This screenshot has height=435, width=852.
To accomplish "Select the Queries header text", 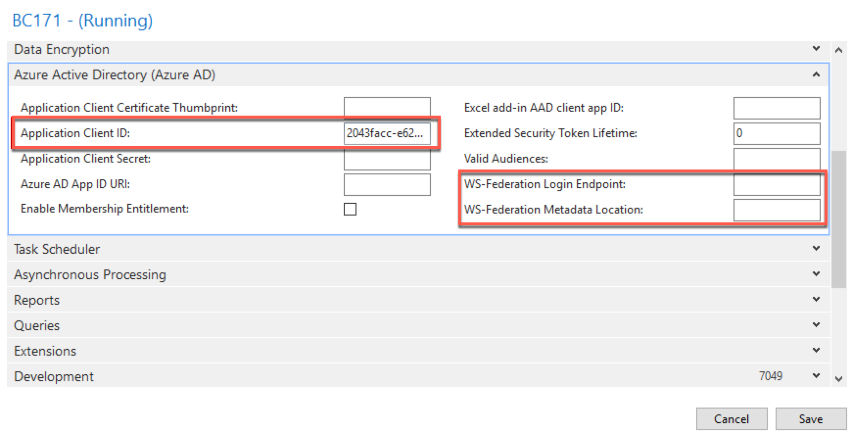I will pyautogui.click(x=37, y=326).
